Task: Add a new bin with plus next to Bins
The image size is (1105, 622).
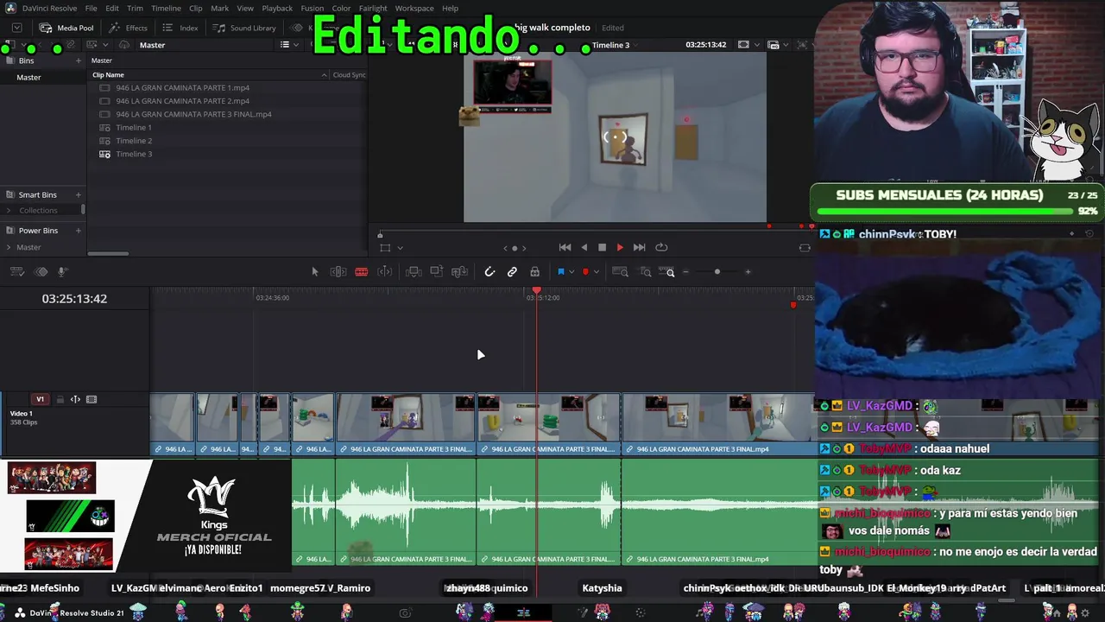Action: (79, 60)
